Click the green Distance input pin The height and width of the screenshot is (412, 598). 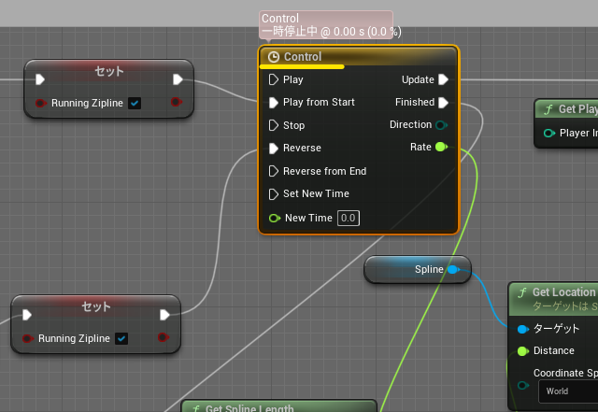tap(522, 351)
